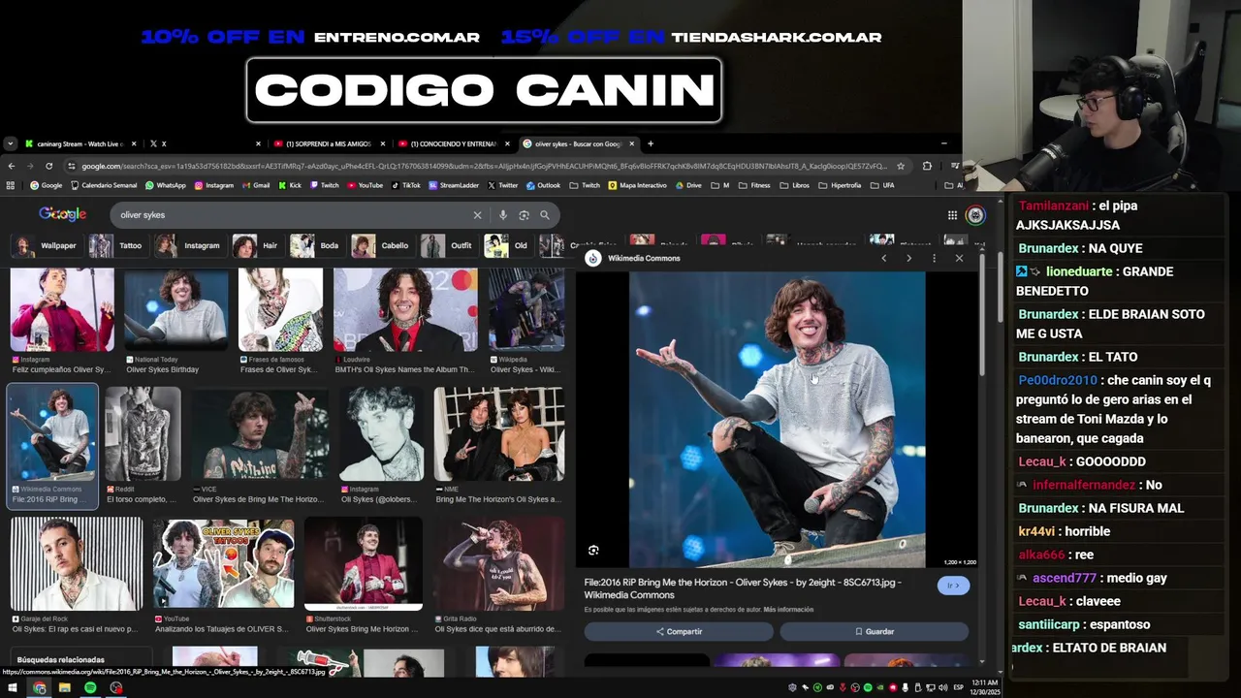Expand the Fitness bookmarks folder
This screenshot has width=1241, height=698.
[x=754, y=185]
